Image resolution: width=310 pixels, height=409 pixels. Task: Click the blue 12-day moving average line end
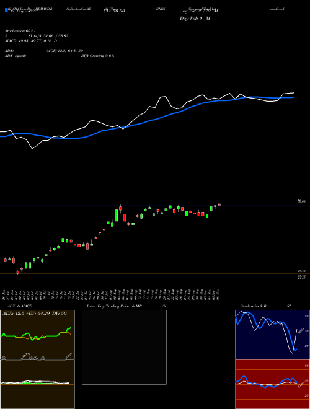(x=294, y=97)
